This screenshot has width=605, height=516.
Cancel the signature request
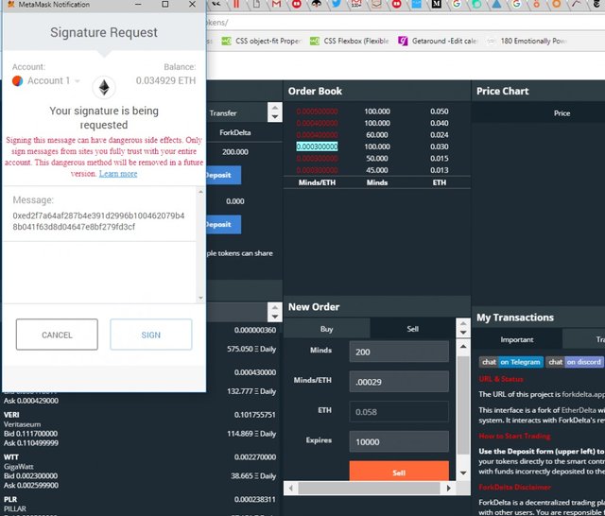coord(57,335)
